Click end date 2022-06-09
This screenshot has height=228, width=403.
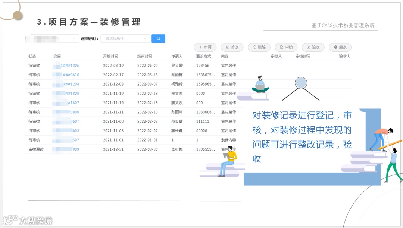[x=147, y=66]
